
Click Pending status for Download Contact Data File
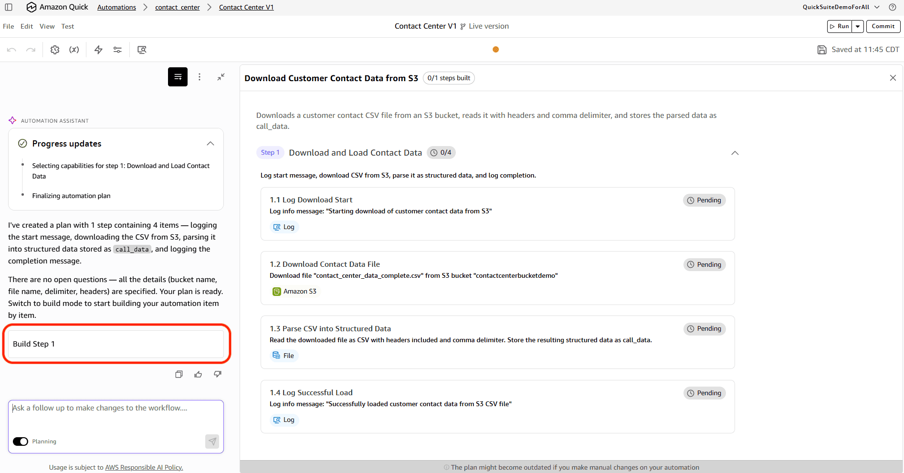704,264
